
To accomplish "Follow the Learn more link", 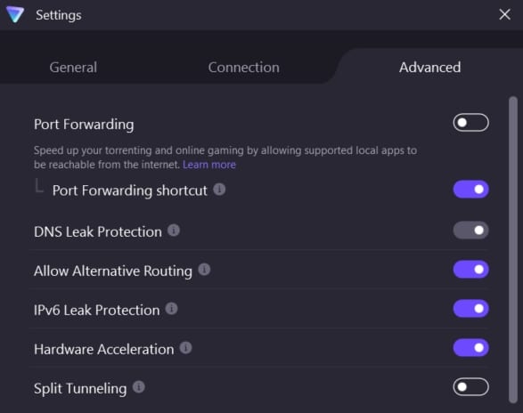I will [x=209, y=165].
